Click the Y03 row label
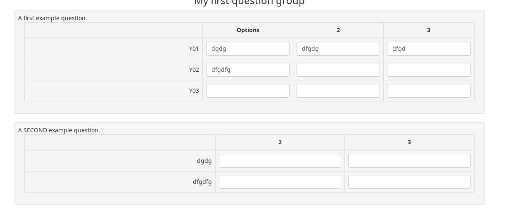 point(194,91)
